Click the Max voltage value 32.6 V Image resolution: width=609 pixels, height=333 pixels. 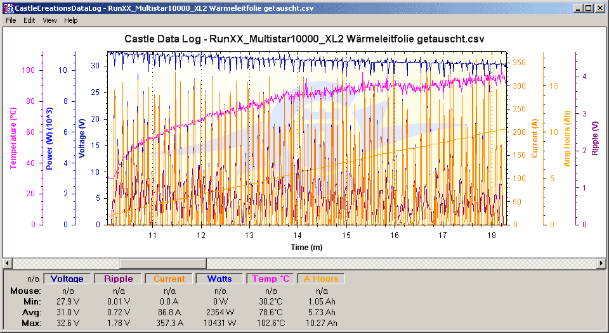pos(67,323)
